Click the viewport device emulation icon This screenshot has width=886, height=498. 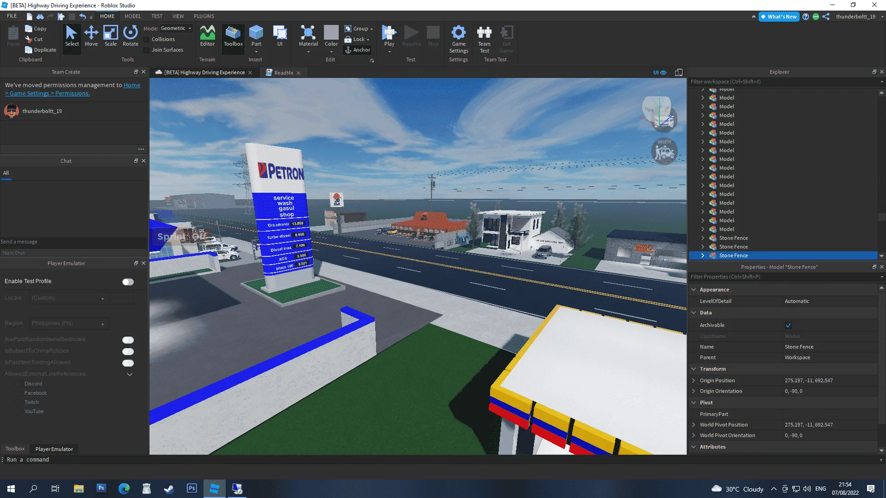679,72
